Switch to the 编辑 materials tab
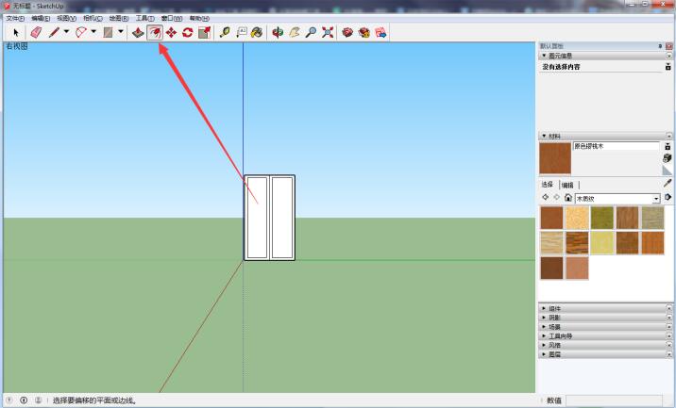 point(567,185)
